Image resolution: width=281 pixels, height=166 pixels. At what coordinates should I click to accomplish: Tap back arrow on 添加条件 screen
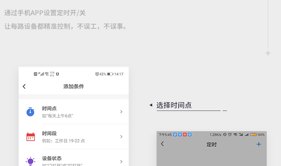tap(24, 86)
